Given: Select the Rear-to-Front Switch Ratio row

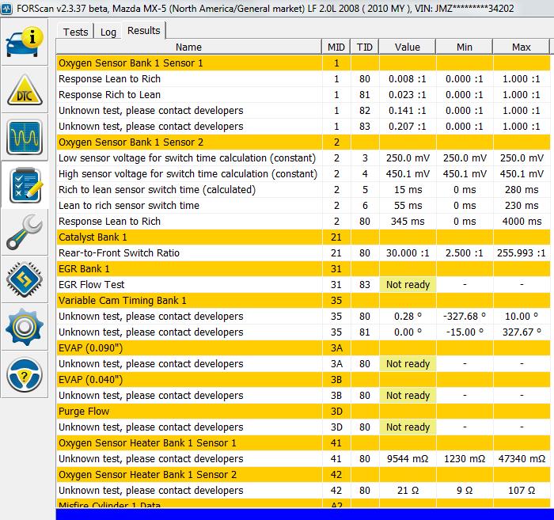Looking at the screenshot, I should coord(303,253).
